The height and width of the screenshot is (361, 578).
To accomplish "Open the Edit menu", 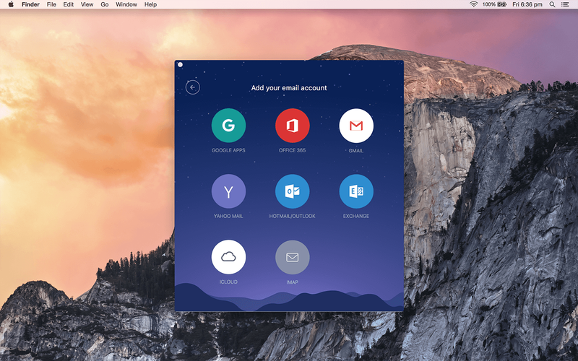I will 69,4.
